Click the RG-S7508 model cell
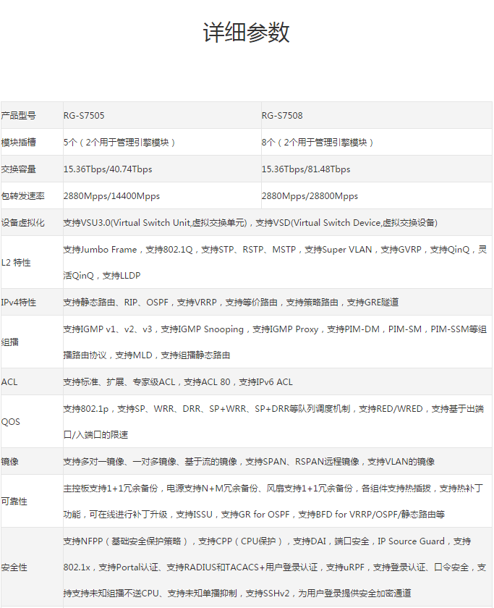Screen dimensions: 494x608 [x=282, y=116]
